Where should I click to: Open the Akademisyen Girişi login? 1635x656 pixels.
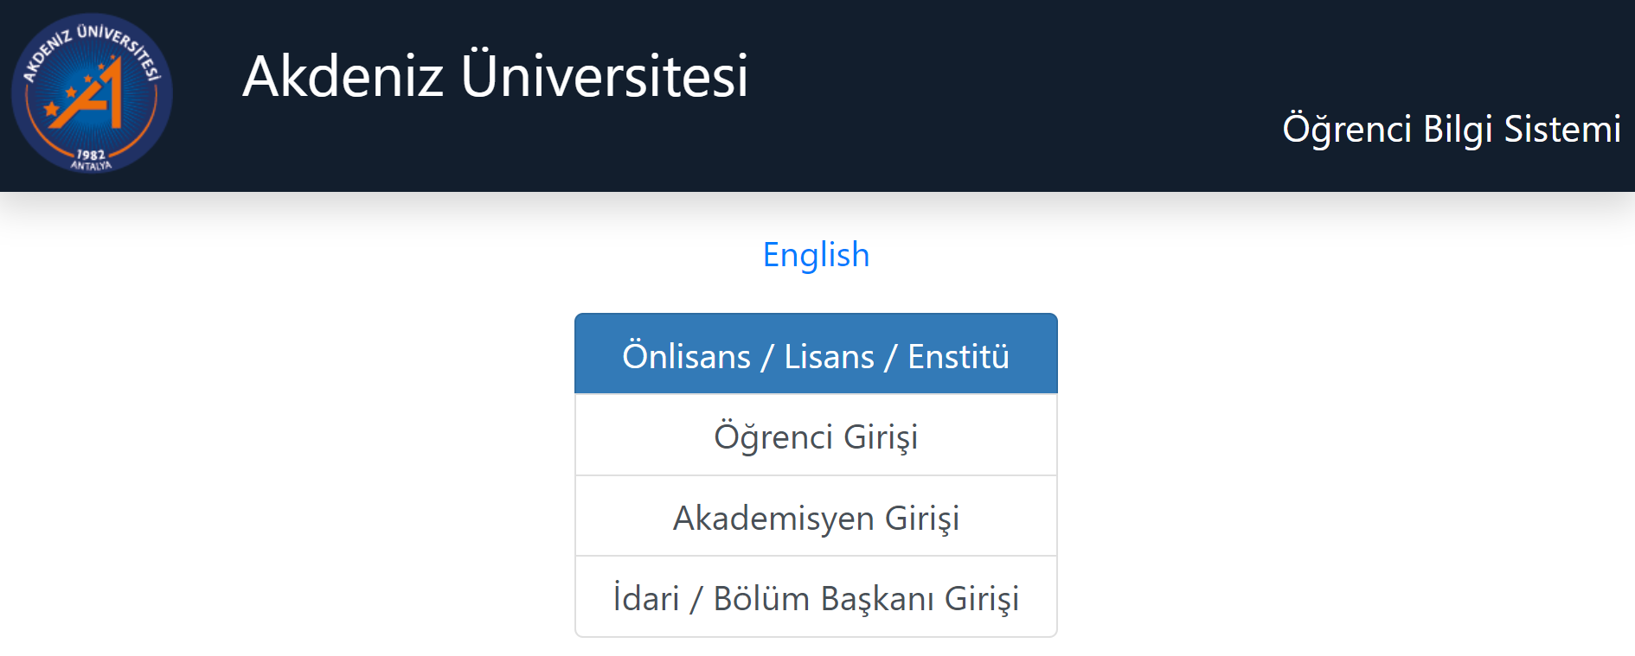pos(816,518)
